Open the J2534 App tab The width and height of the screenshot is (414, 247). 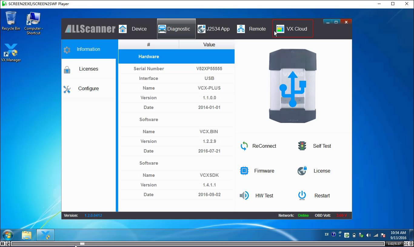[x=214, y=29]
